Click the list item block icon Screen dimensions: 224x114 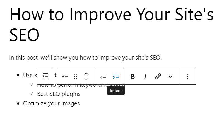click(65, 76)
